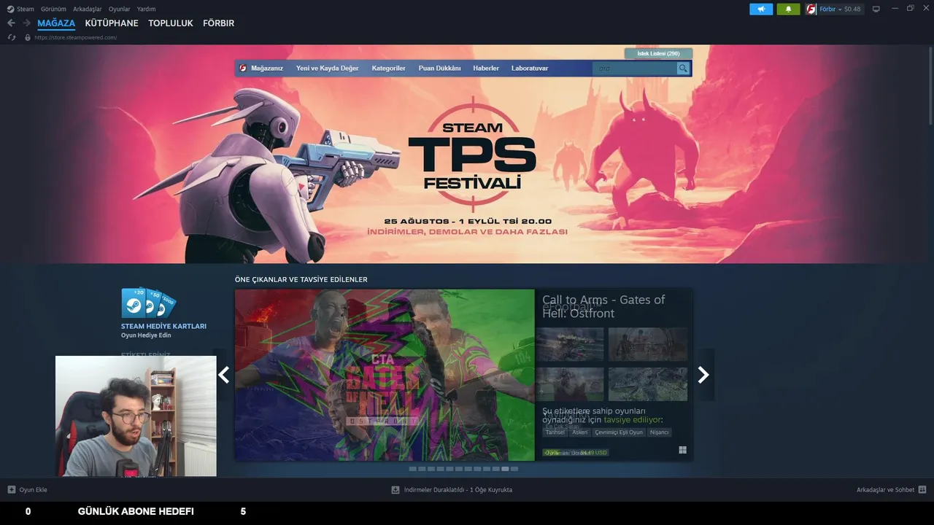Focus the store search field
This screenshot has height=525, width=934.
click(x=634, y=69)
